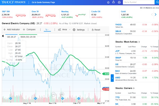The height and width of the screenshot is (106, 159).
Task: Open the 1y time range dropdown
Action: click(48, 30)
